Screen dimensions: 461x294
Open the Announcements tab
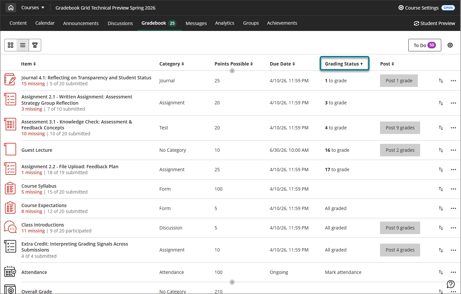coord(81,23)
